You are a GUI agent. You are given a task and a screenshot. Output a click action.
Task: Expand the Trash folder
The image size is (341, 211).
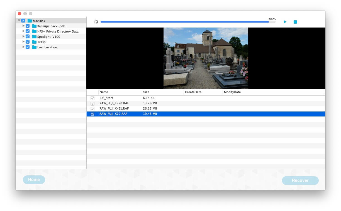point(24,42)
